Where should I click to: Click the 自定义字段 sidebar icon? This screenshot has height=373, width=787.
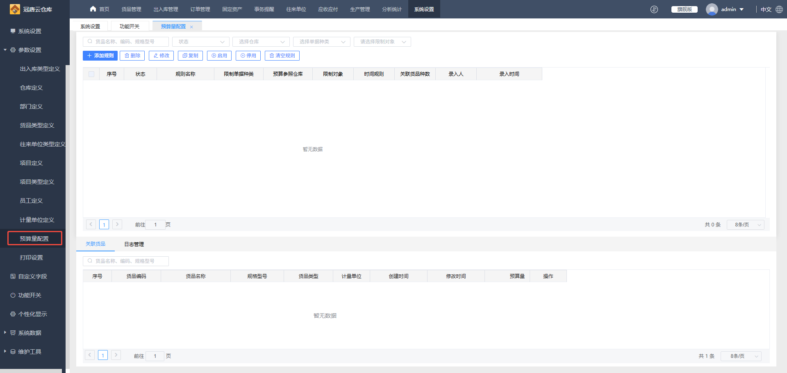pos(13,276)
